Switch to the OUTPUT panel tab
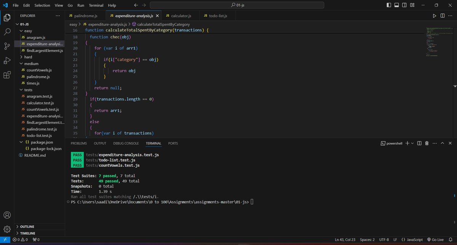 coord(100,143)
